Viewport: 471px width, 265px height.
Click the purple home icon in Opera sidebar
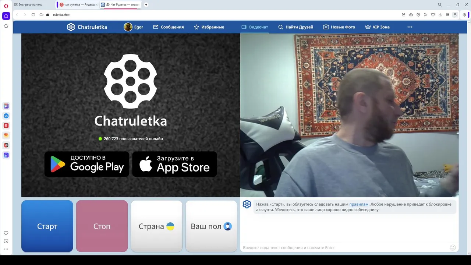tap(6, 16)
